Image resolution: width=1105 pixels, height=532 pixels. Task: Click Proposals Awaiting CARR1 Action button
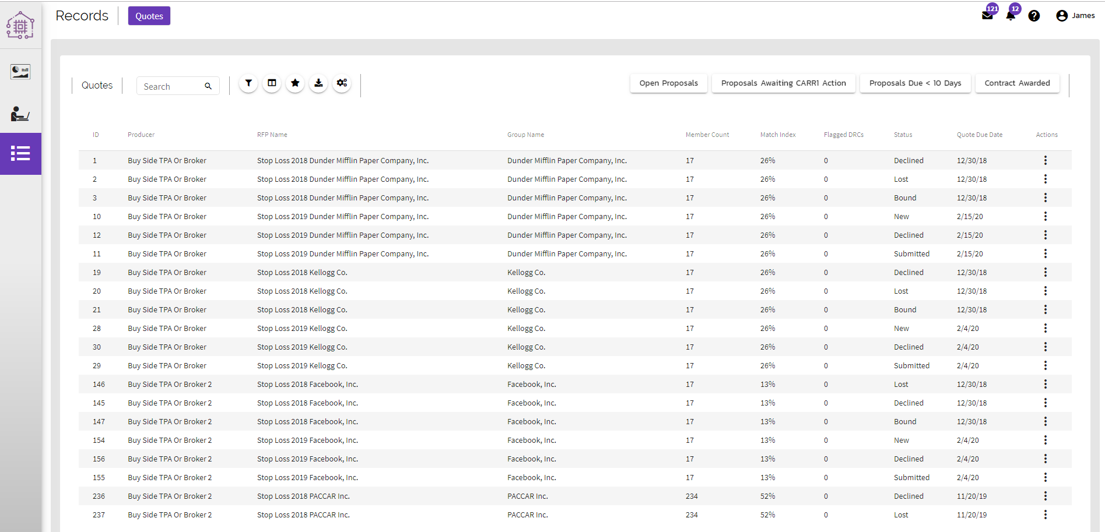784,83
